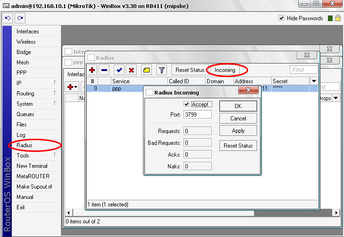Enable Radius entry with blue checkmark
The image size is (344, 237).
(x=119, y=70)
